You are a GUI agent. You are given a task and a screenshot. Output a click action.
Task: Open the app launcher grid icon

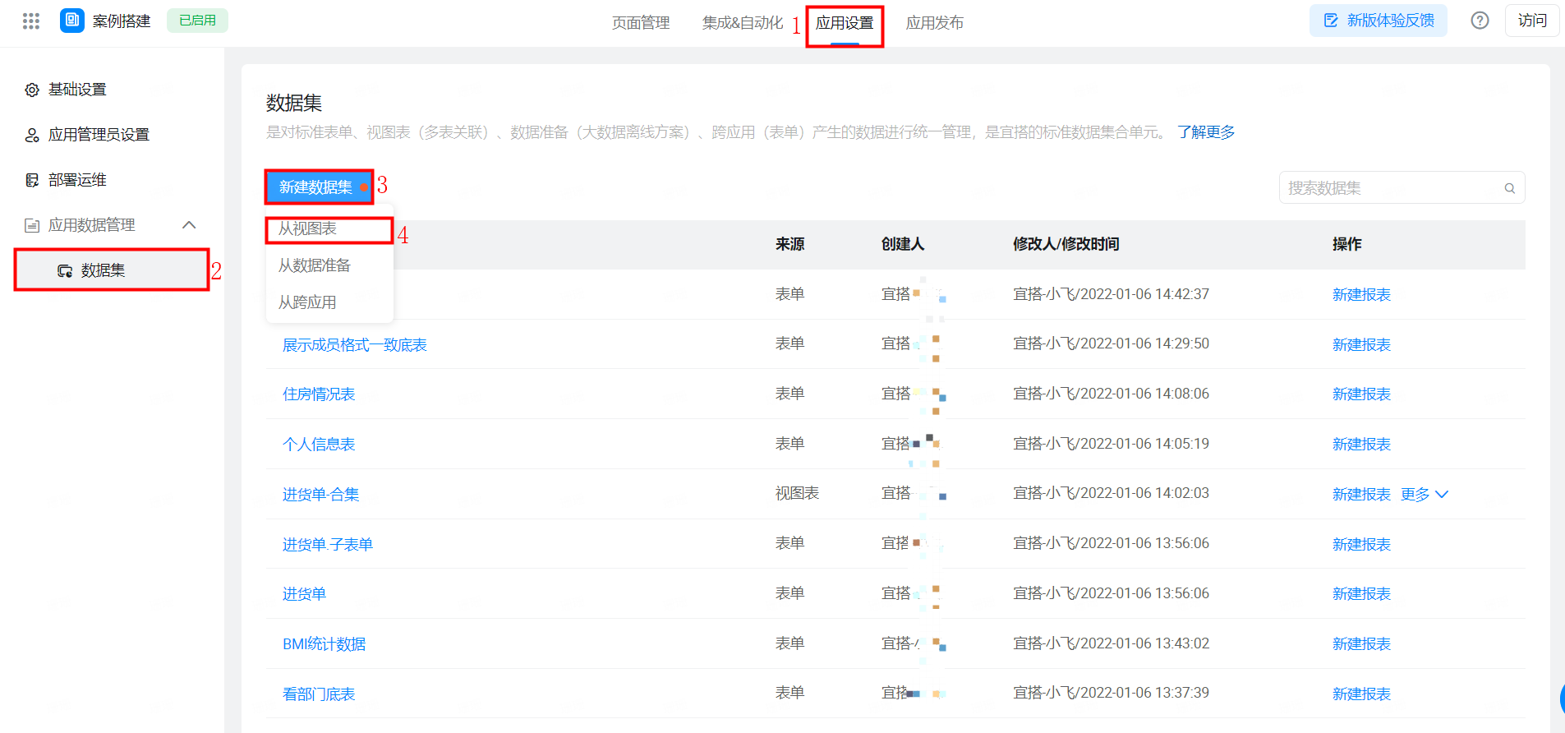point(31,21)
